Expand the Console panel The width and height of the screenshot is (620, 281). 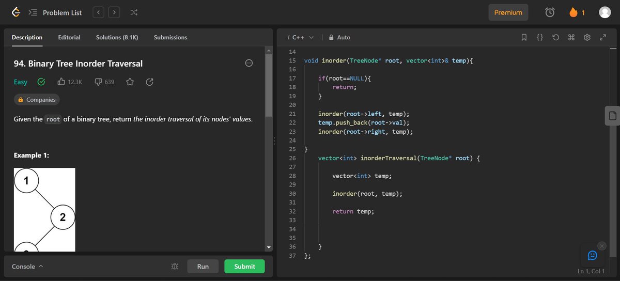(x=27, y=267)
